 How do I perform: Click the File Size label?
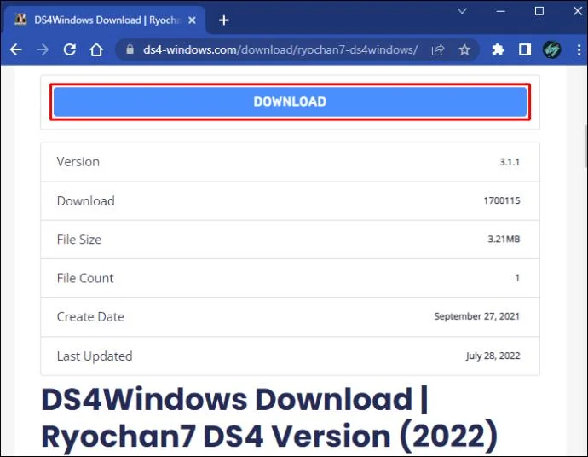79,240
